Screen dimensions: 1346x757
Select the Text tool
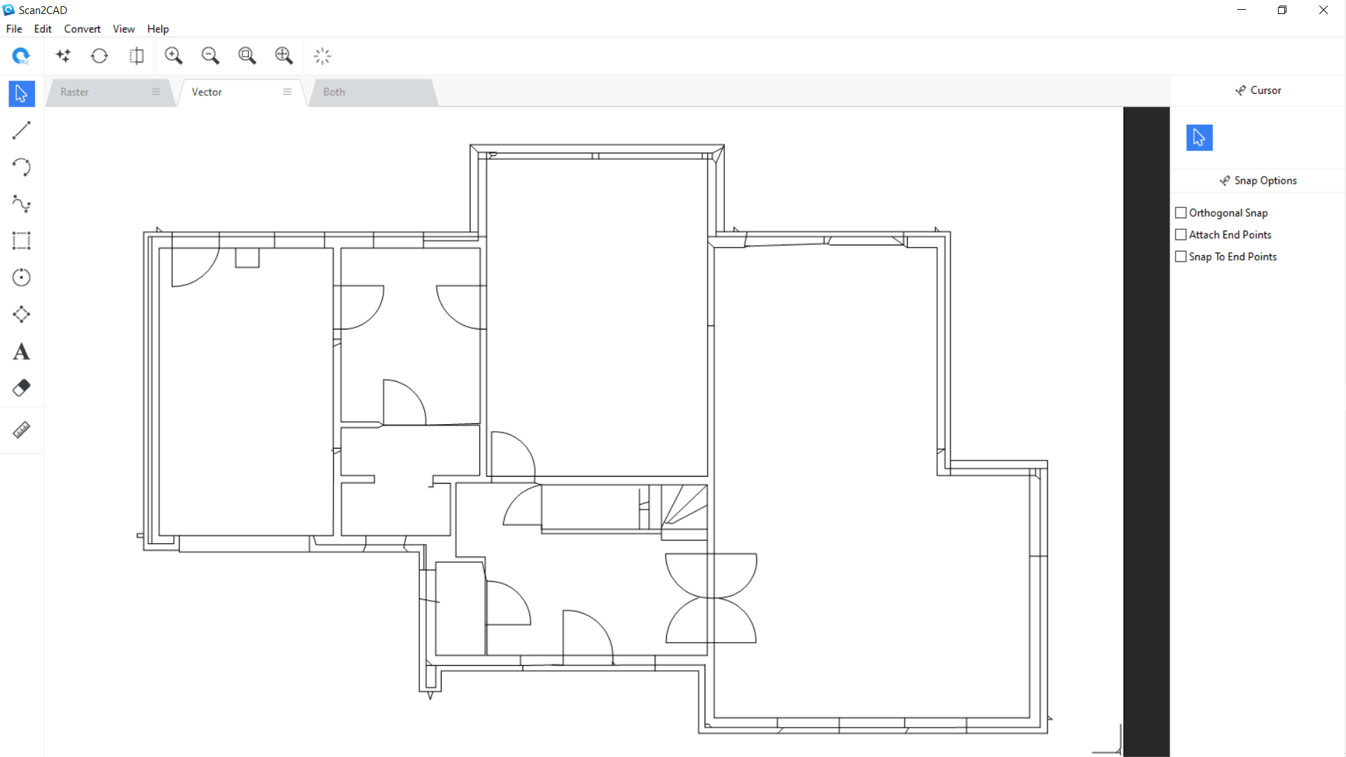21,351
